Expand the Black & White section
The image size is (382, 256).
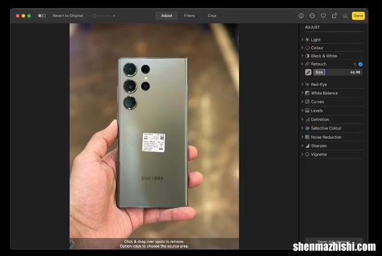click(x=302, y=56)
